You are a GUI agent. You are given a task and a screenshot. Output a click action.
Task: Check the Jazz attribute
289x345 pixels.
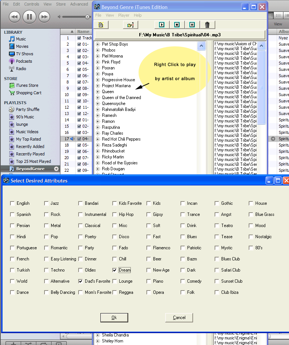tap(46, 203)
